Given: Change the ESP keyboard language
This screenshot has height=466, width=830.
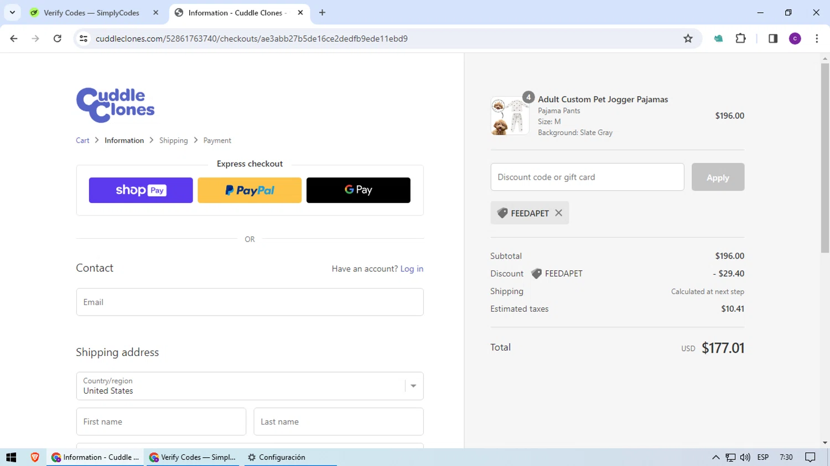Looking at the screenshot, I should click(x=763, y=457).
